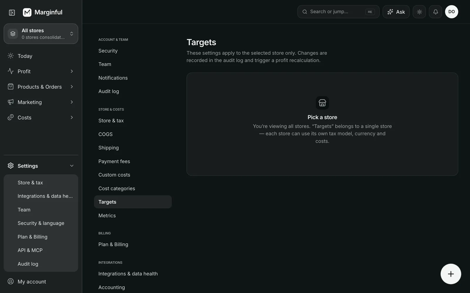Open API & MCP sidebar item
Viewport: 470px width, 293px height.
coord(41,250)
